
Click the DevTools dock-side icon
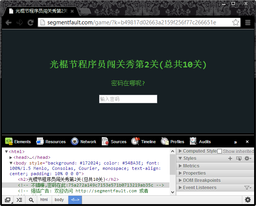click(8, 200)
